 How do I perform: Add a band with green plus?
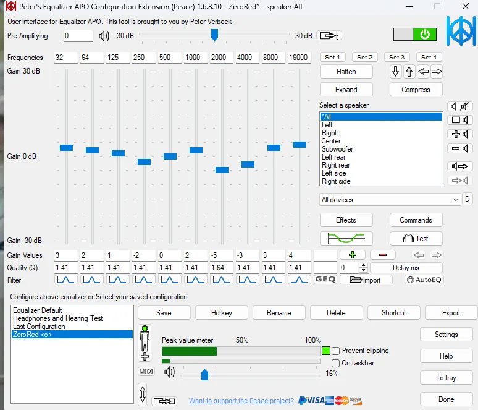(x=353, y=255)
